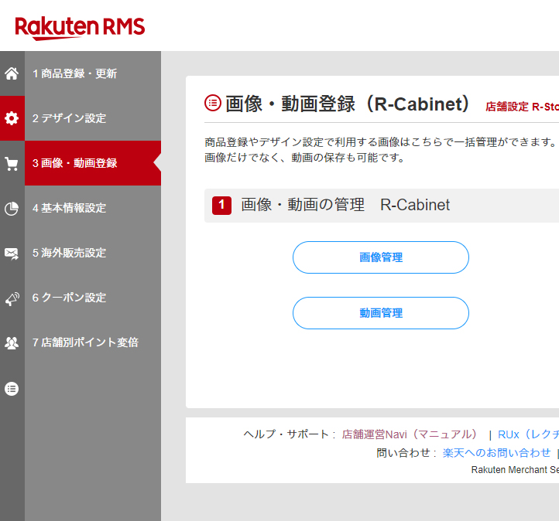Click the 問い合わせ： label
This screenshot has width=559, height=521.
406,453
